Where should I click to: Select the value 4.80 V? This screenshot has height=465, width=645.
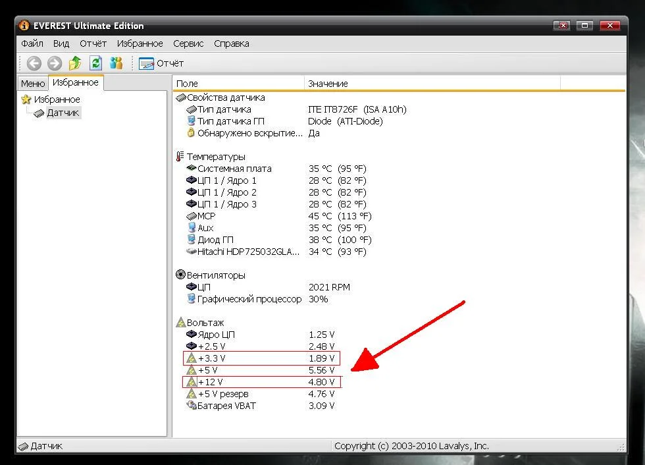point(322,382)
